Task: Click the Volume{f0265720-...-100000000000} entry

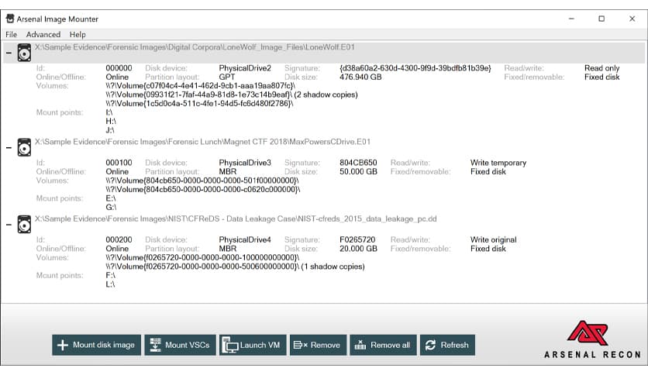Action: pos(202,257)
